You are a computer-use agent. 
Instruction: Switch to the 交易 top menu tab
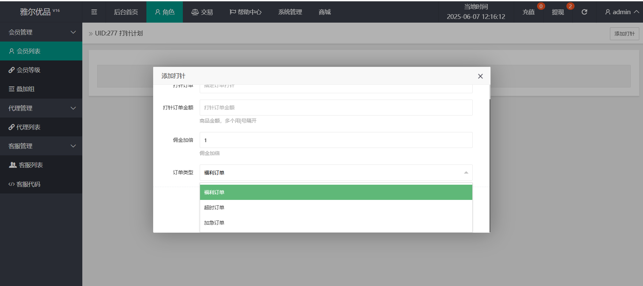202,12
